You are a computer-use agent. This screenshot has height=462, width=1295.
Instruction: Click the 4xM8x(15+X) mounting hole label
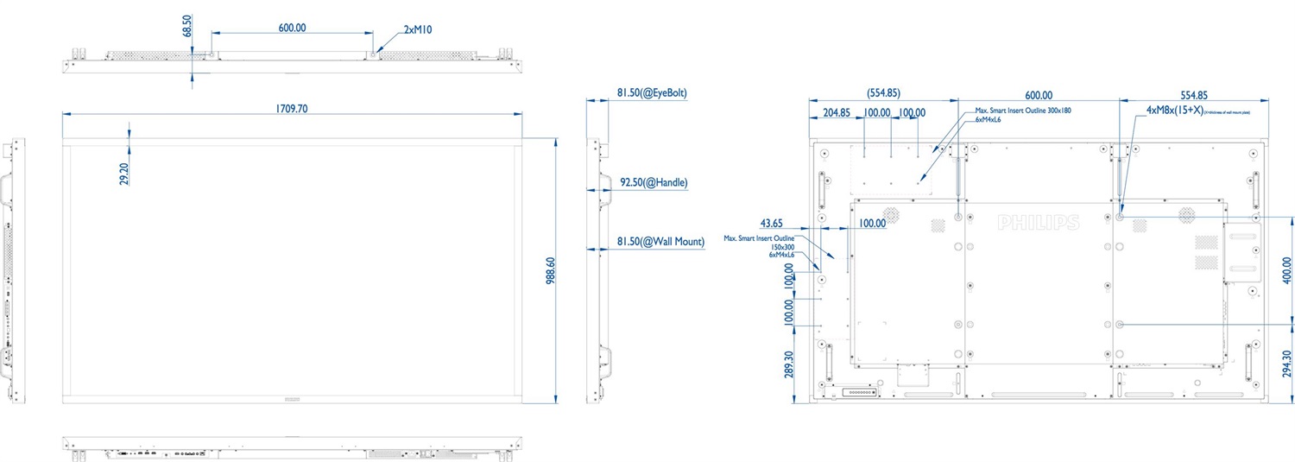coord(1174,111)
